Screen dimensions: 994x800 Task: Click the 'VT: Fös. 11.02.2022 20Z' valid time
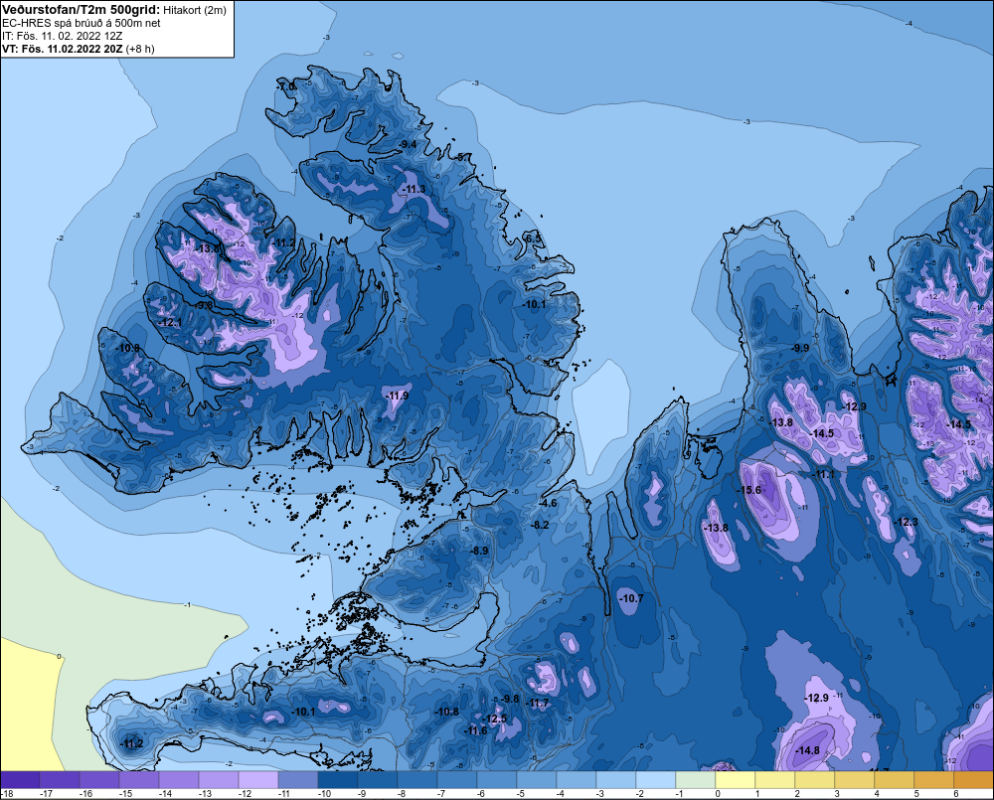[63, 49]
